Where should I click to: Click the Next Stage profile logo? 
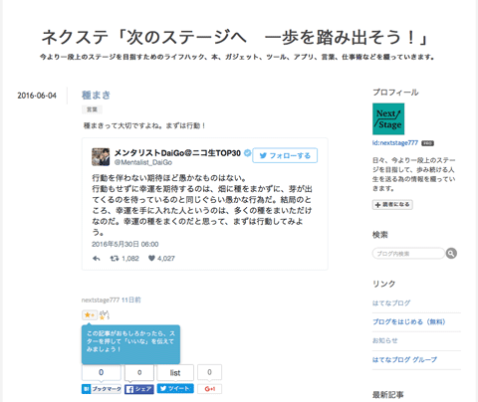pyautogui.click(x=388, y=119)
